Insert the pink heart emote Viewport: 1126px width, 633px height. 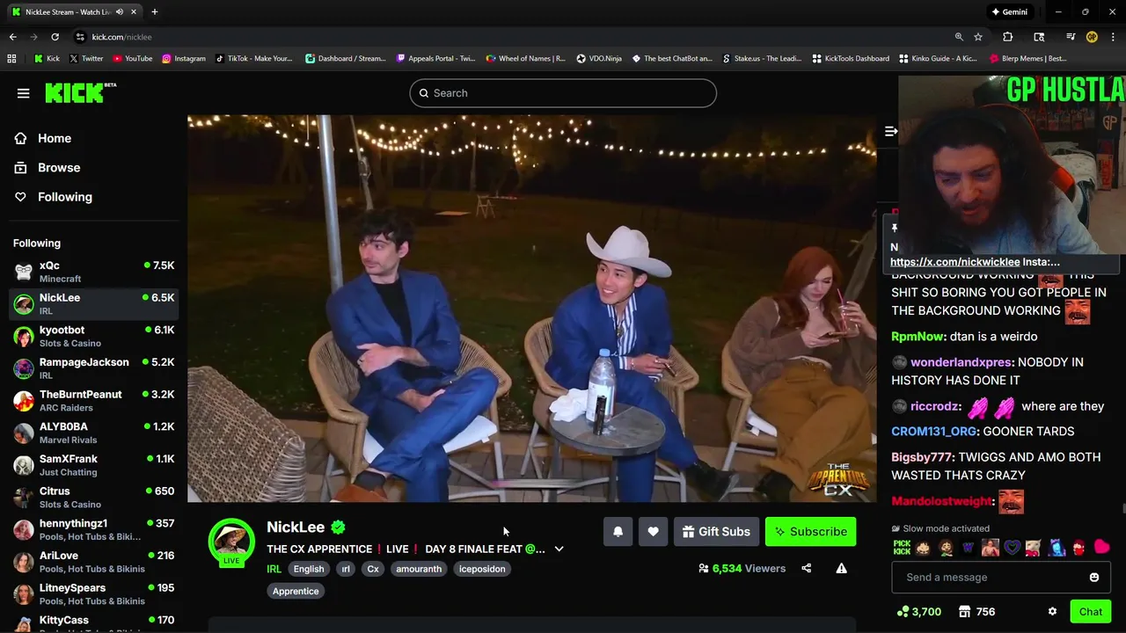(x=1101, y=548)
